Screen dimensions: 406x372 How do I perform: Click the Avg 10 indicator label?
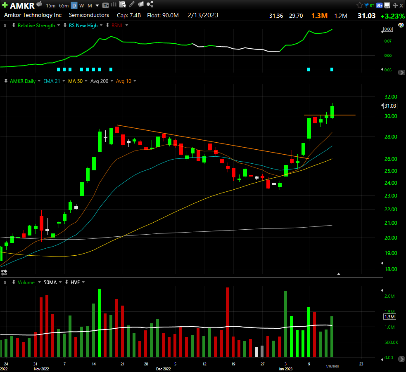[x=123, y=81]
